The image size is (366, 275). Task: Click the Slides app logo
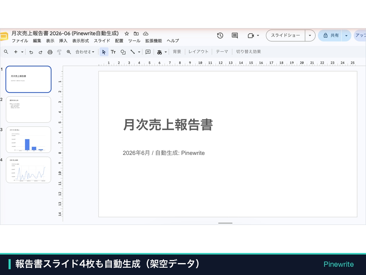coord(3,36)
